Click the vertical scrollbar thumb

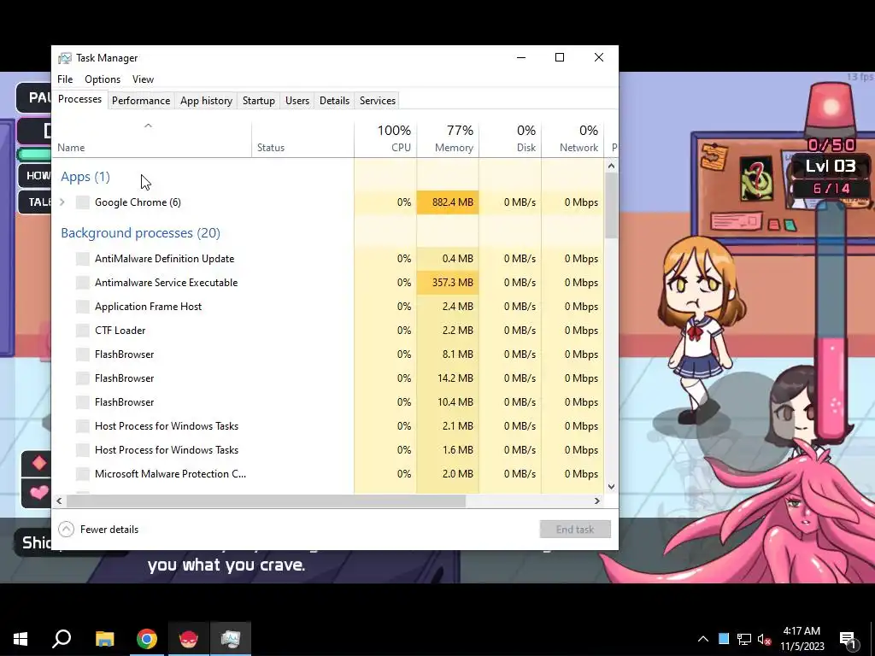point(611,205)
